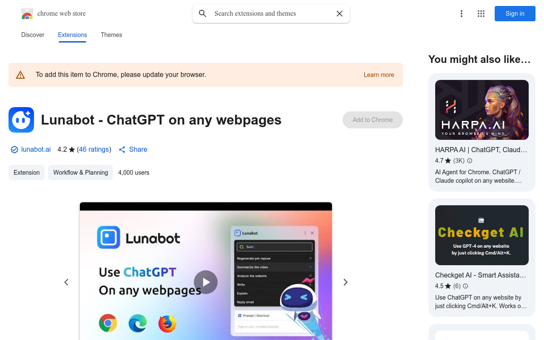
Task: Open the Google apps grid
Action: pyautogui.click(x=481, y=14)
